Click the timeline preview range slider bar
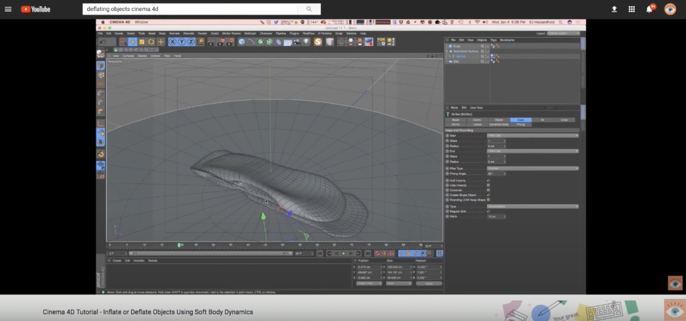686x321 pixels. (x=211, y=253)
